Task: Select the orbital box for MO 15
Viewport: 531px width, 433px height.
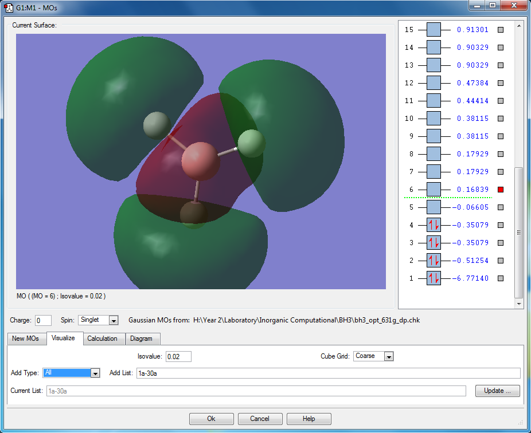Action: [434, 30]
